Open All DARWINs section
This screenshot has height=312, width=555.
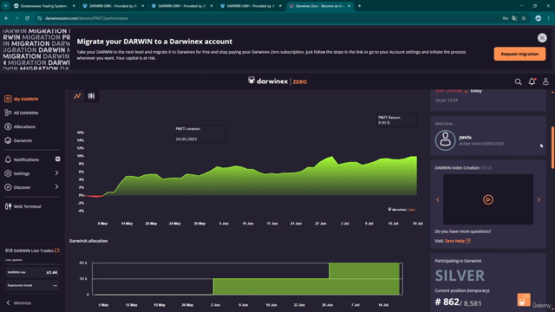pos(21,113)
